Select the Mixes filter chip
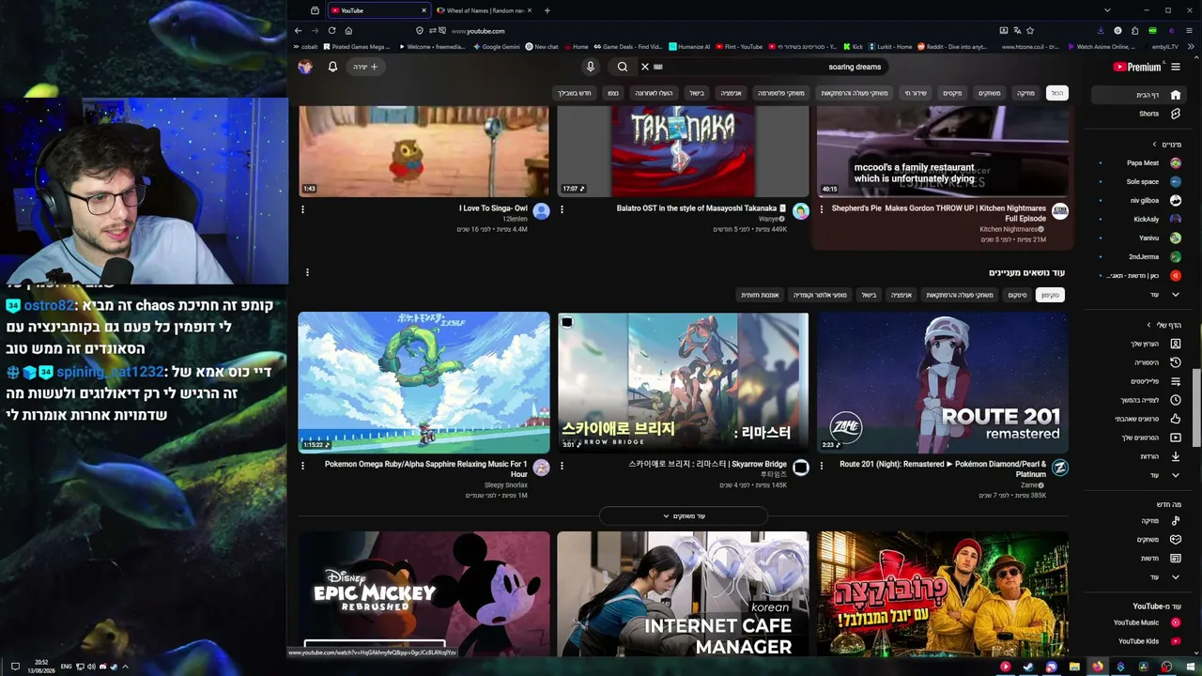Screen dimensions: 1202x676 coord(952,93)
